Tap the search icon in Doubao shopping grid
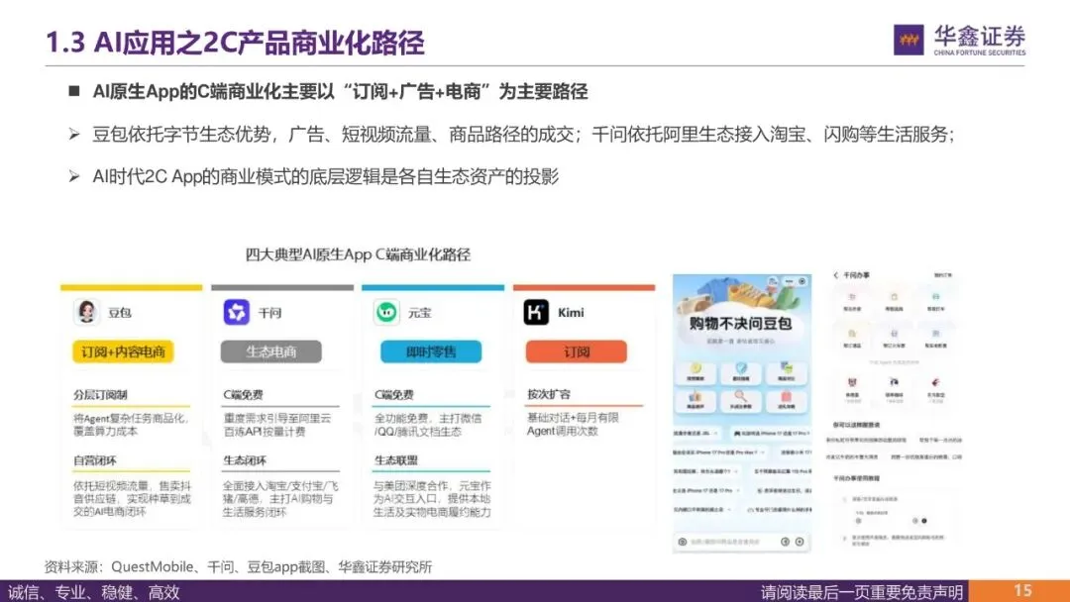 (x=740, y=396)
